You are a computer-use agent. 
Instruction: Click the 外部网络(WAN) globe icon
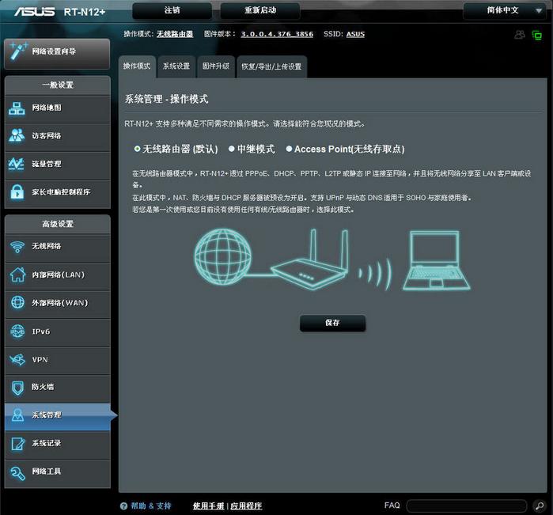point(17,303)
